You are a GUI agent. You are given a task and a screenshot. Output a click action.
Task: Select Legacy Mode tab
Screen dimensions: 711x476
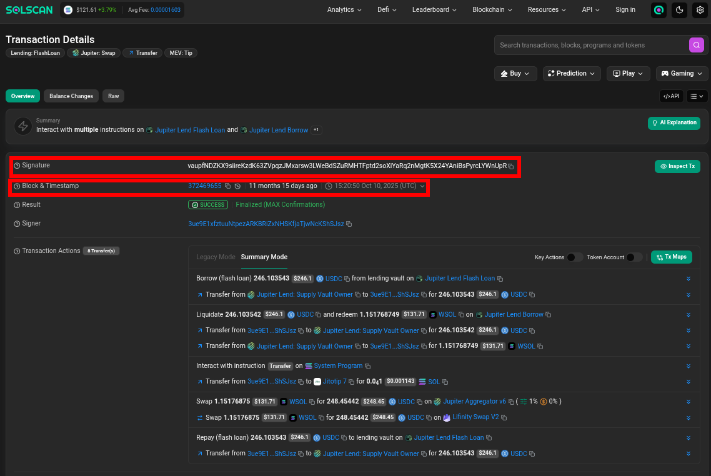(x=216, y=257)
